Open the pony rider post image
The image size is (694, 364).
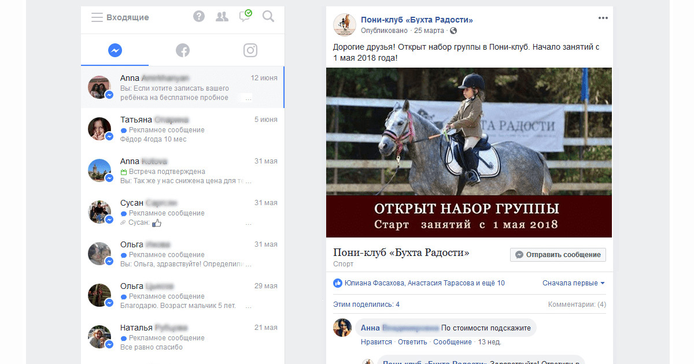[469, 153]
